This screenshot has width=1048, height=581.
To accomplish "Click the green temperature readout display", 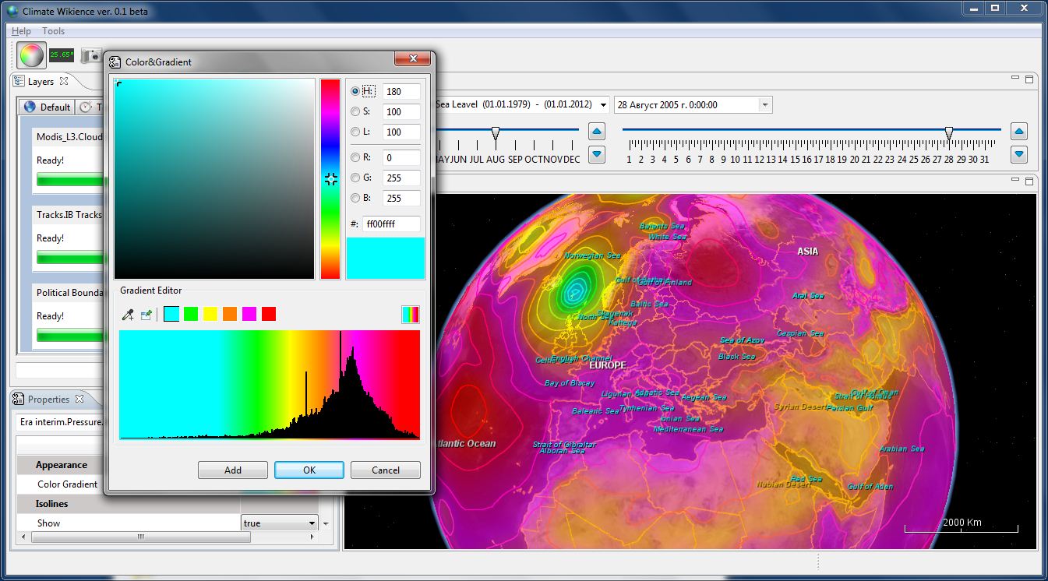I will tap(62, 55).
